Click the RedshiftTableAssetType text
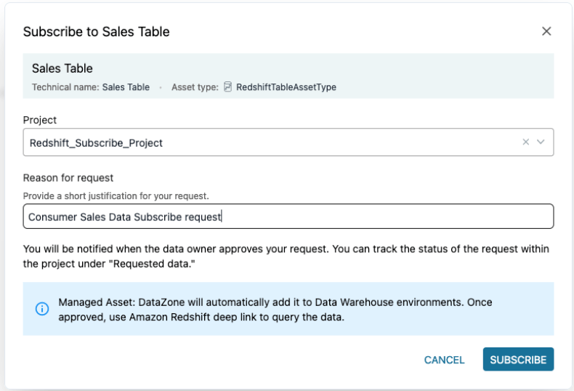 click(286, 87)
